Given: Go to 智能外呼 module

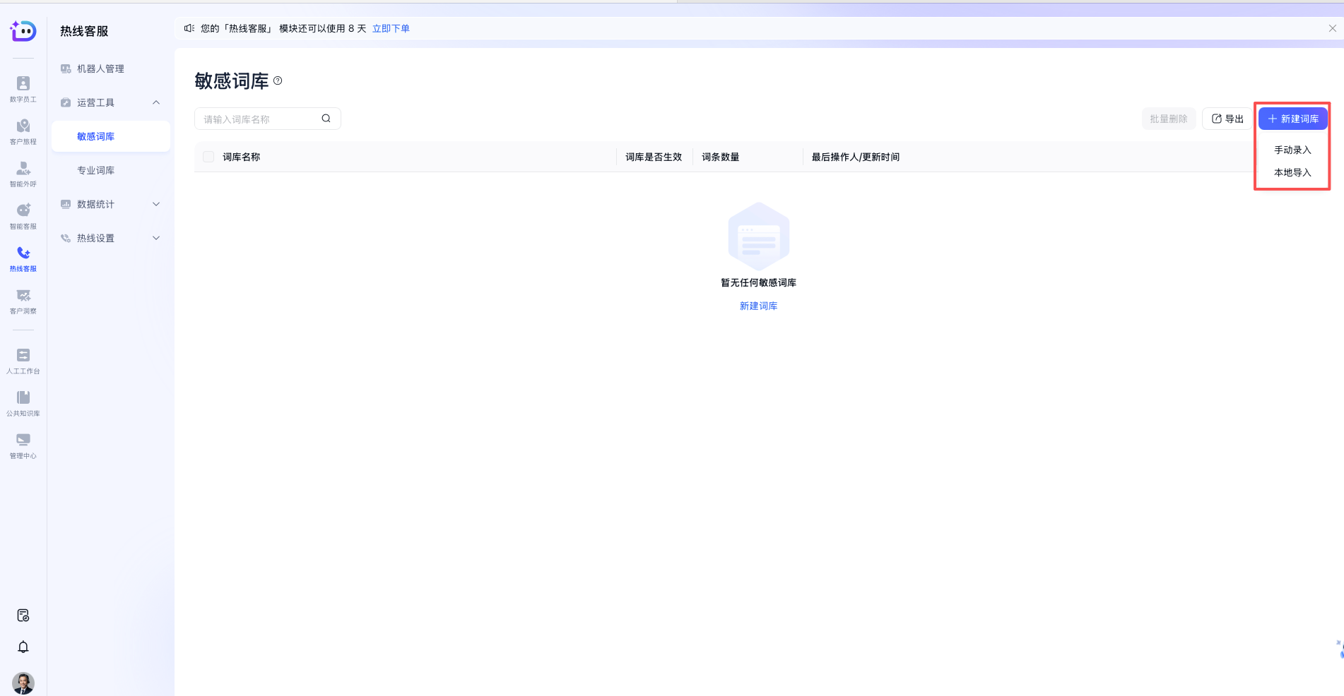Looking at the screenshot, I should point(23,174).
